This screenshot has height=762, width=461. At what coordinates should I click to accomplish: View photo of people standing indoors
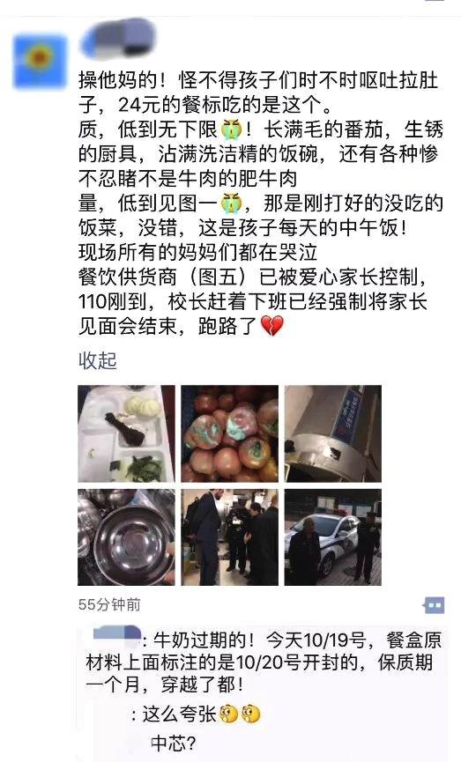[229, 537]
